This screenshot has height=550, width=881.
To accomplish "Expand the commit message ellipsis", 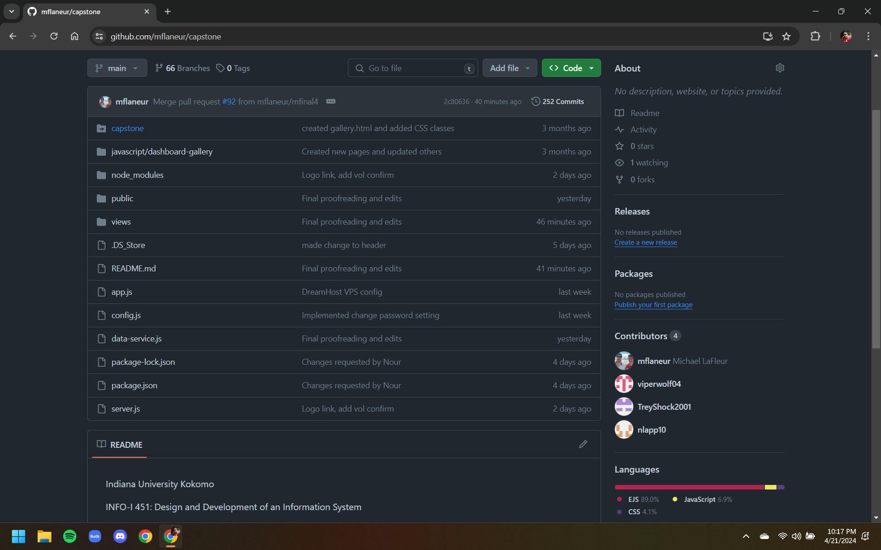I will [330, 101].
